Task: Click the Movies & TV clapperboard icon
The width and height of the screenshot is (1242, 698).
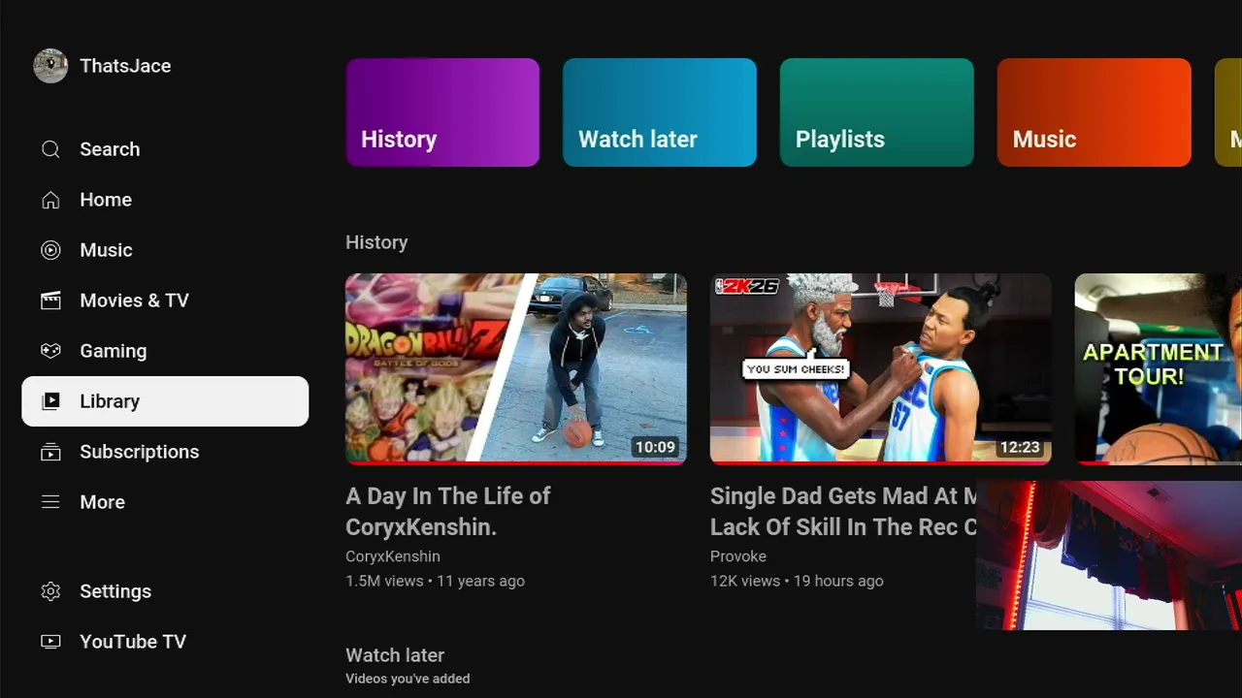Action: point(50,301)
